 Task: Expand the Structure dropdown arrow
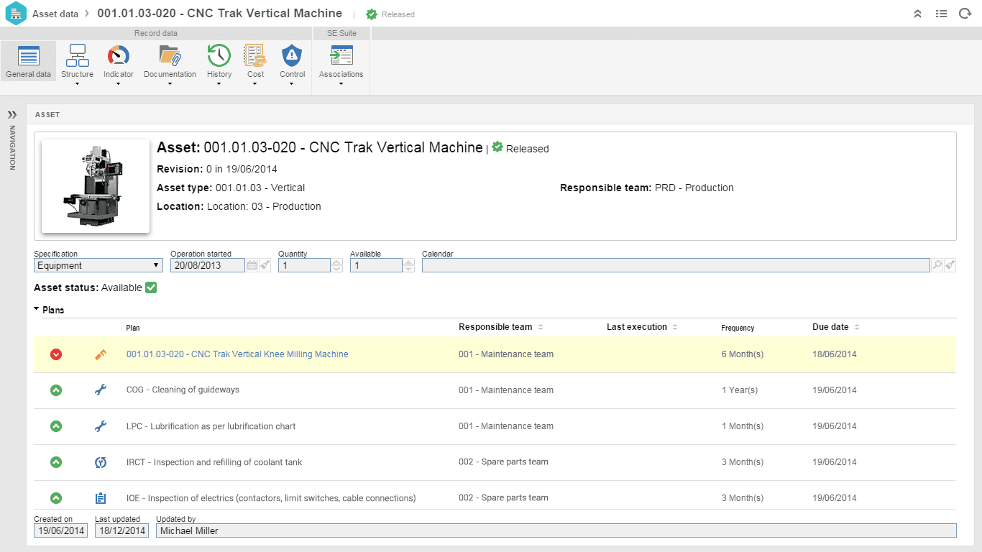[x=77, y=84]
